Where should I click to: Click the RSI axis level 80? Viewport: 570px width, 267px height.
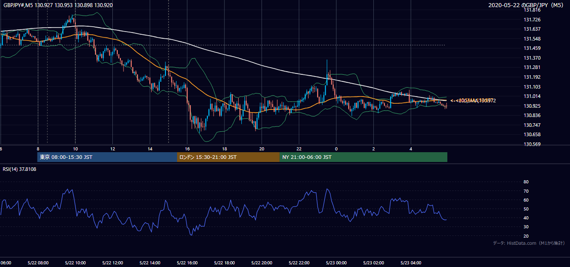(526, 182)
